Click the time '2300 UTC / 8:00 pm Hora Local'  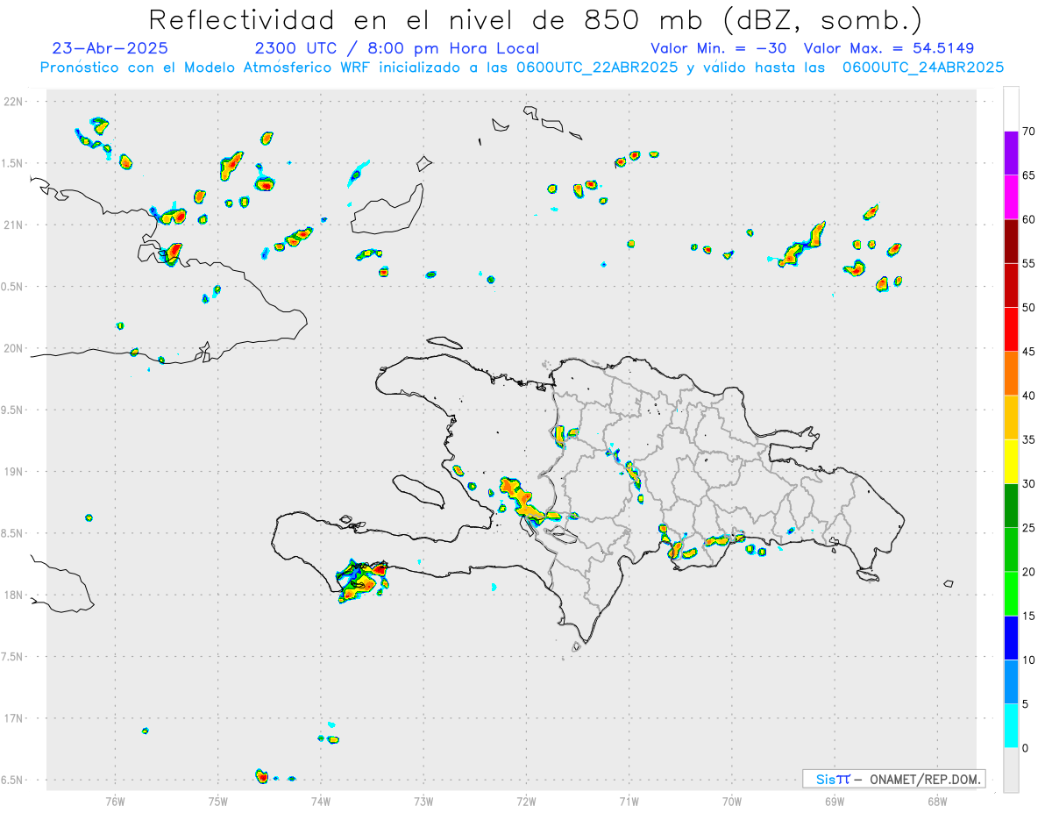click(397, 48)
